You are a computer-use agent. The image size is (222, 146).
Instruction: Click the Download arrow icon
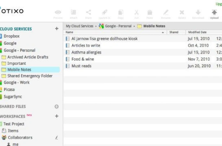(x=198, y=12)
